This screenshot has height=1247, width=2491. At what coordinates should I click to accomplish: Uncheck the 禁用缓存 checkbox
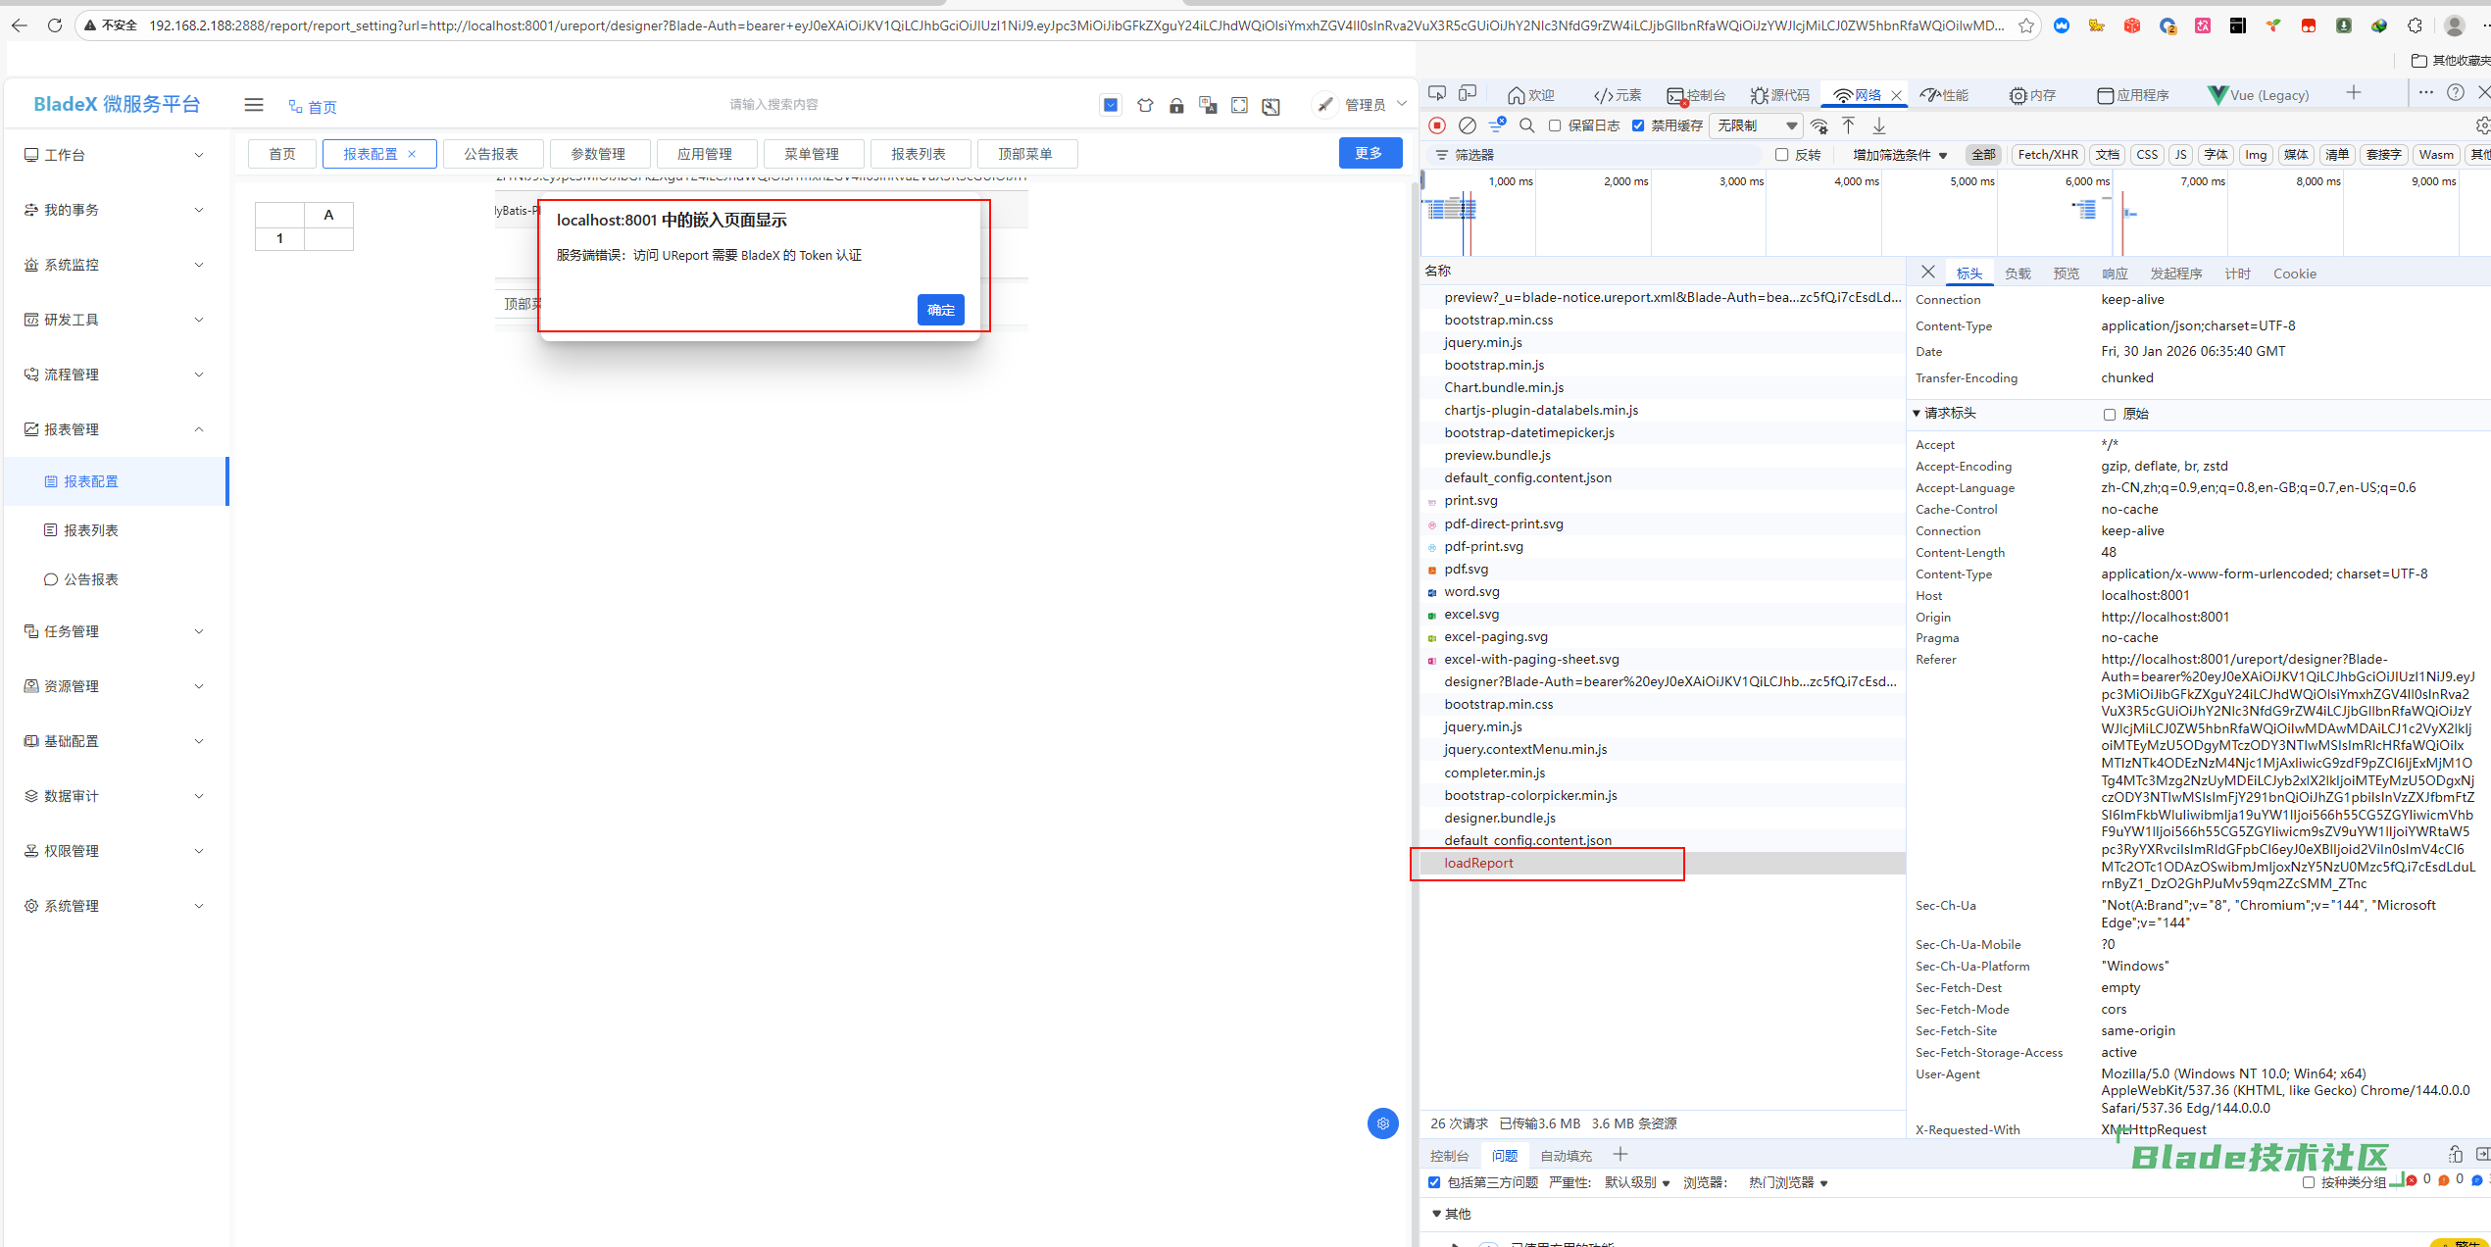1638,125
